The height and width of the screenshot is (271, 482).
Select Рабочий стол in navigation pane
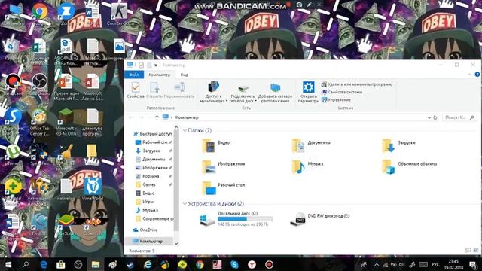click(153, 142)
